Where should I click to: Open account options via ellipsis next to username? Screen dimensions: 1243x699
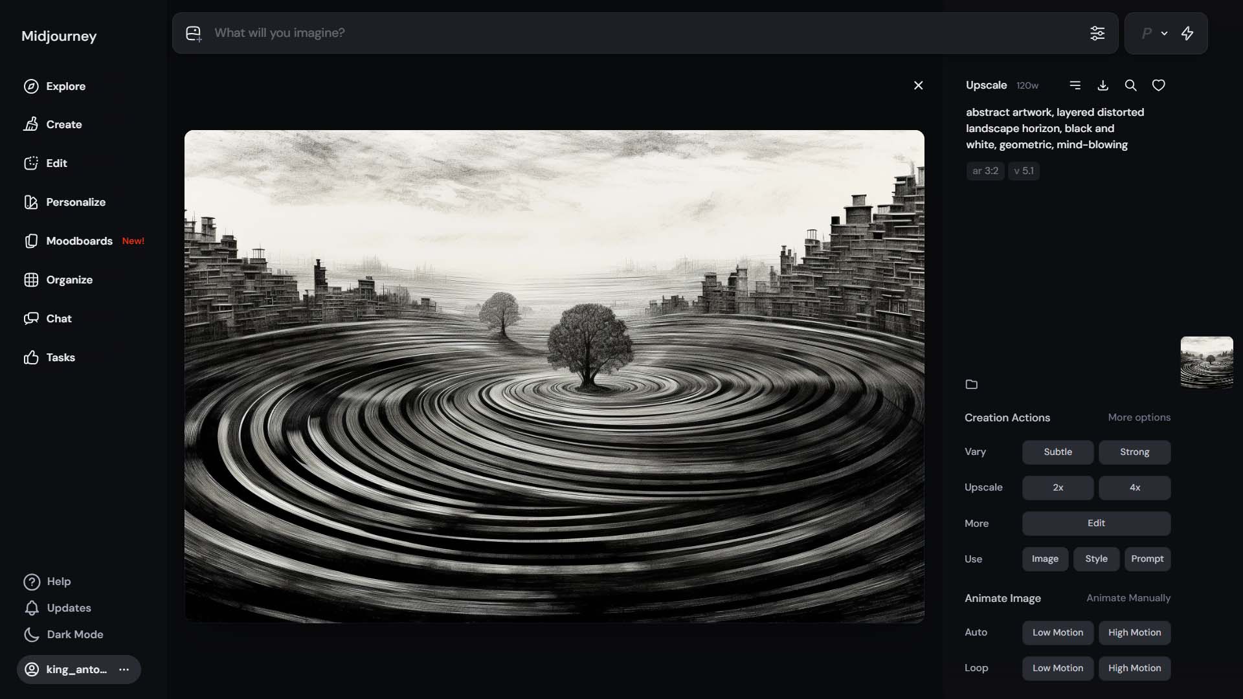pyautogui.click(x=124, y=669)
